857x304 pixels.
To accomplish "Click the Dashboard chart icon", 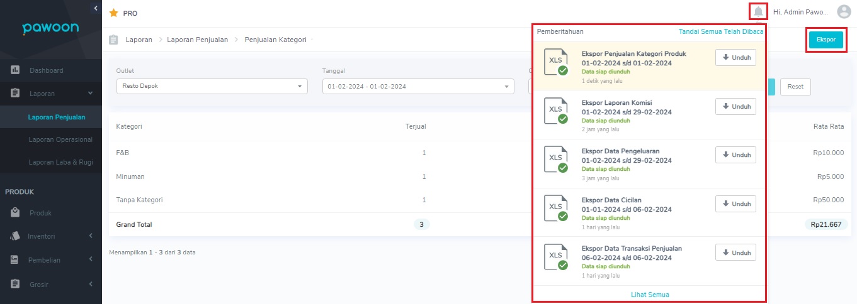I will 15,70.
